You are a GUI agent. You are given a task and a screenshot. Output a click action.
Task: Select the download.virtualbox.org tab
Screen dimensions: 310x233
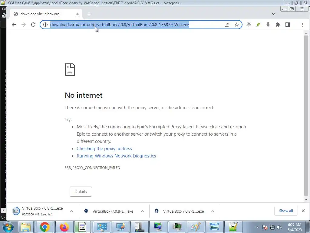(x=46, y=14)
